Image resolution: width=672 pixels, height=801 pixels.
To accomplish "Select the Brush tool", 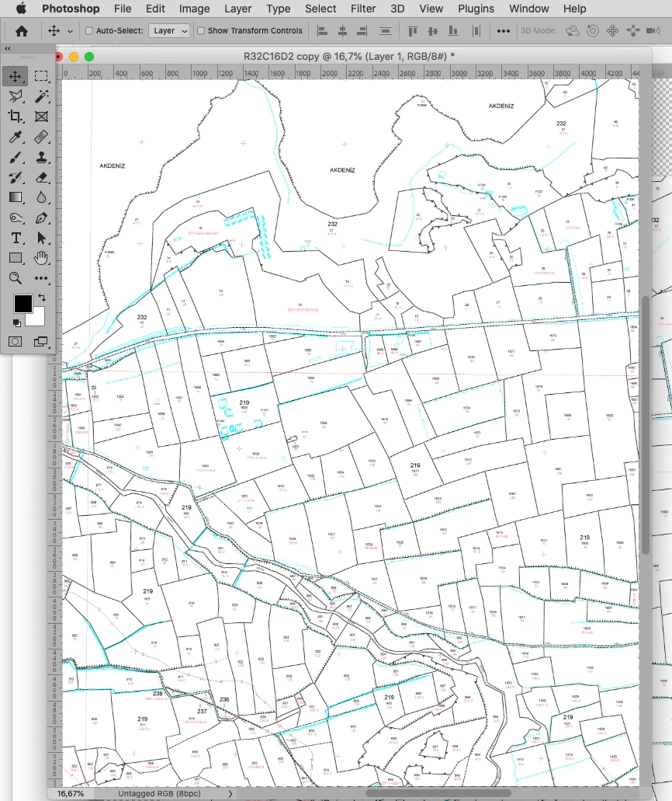I will click(x=16, y=157).
